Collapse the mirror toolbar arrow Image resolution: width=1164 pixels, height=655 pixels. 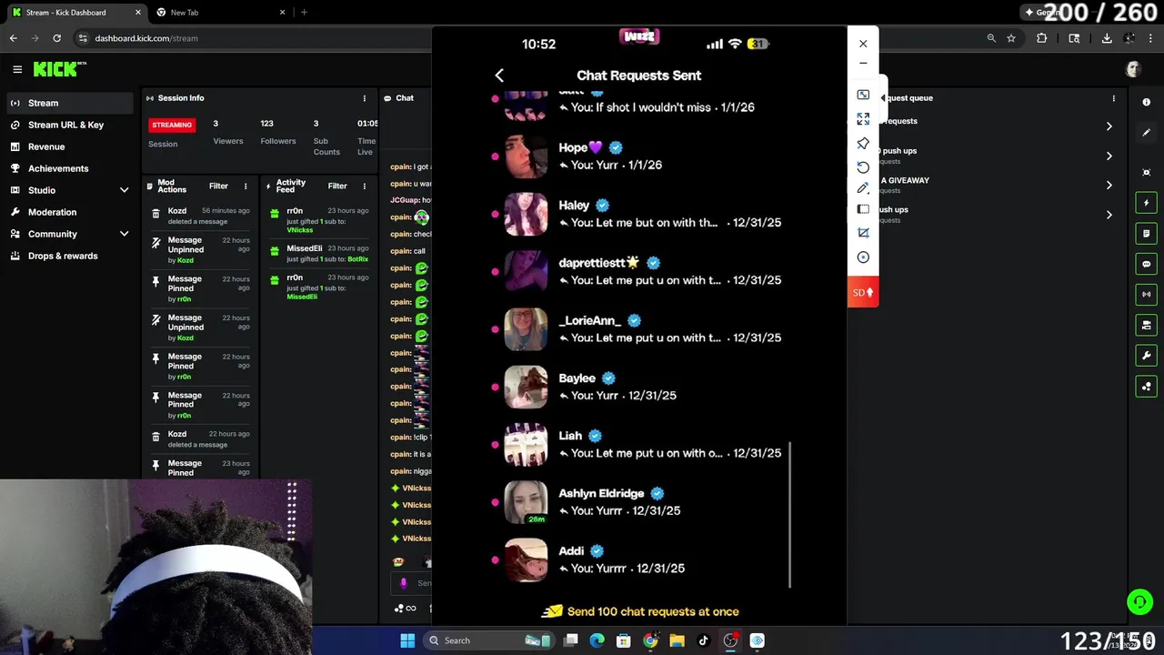pos(882,98)
